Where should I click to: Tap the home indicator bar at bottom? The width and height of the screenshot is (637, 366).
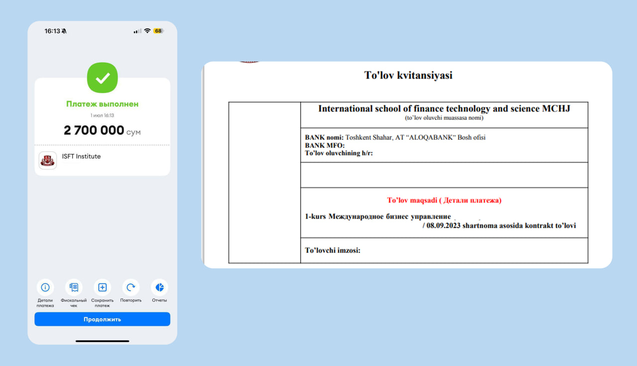click(103, 341)
